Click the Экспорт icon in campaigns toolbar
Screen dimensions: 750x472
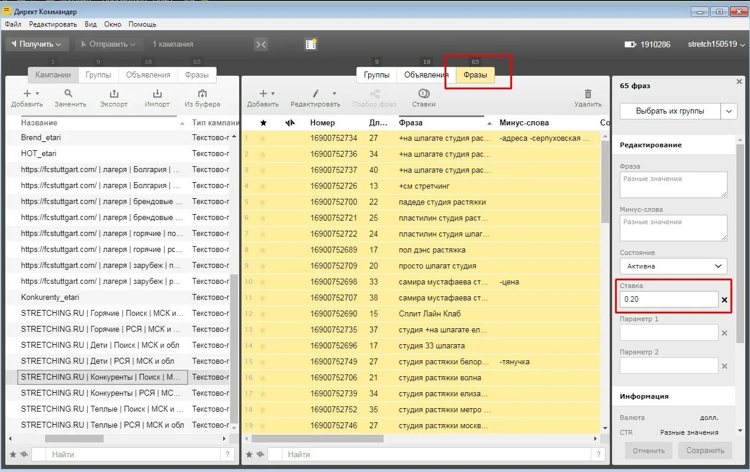tap(114, 93)
